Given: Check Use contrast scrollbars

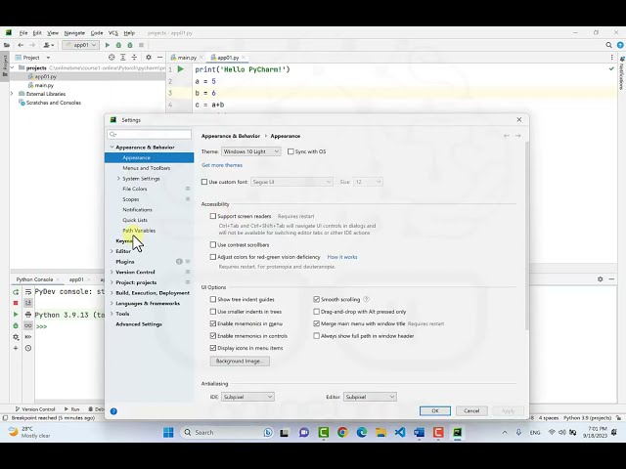Looking at the screenshot, I should [213, 245].
